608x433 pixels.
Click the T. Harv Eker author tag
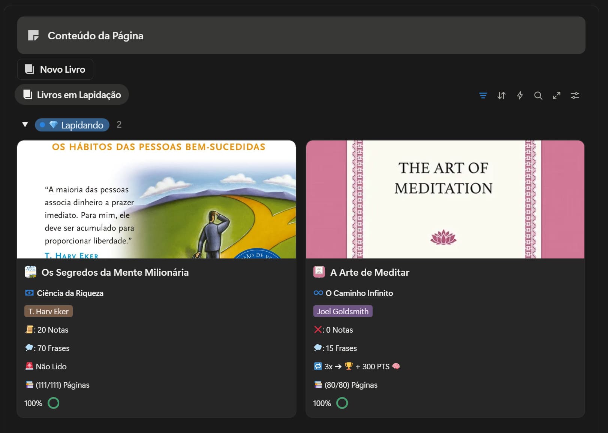48,311
